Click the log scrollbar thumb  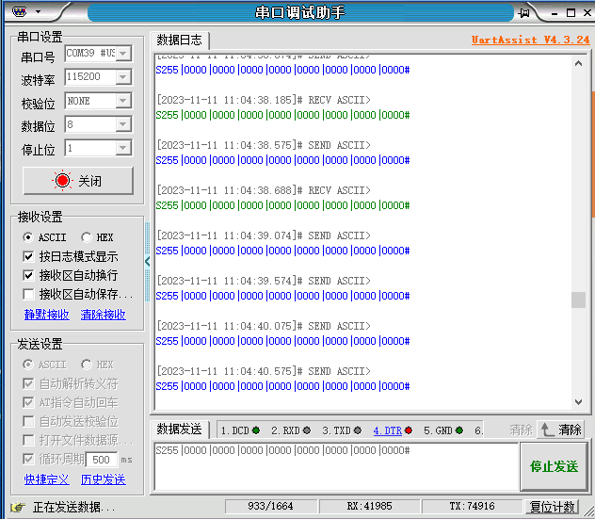[578, 300]
